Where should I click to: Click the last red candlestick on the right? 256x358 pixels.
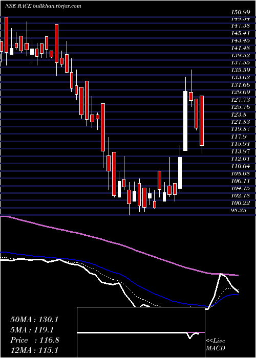pos(202,121)
